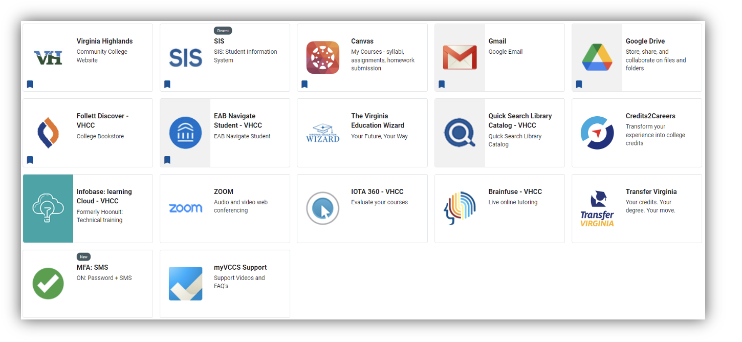The height and width of the screenshot is (342, 742).
Task: Click 'Transform your experience into college credits'
Action: point(656,135)
